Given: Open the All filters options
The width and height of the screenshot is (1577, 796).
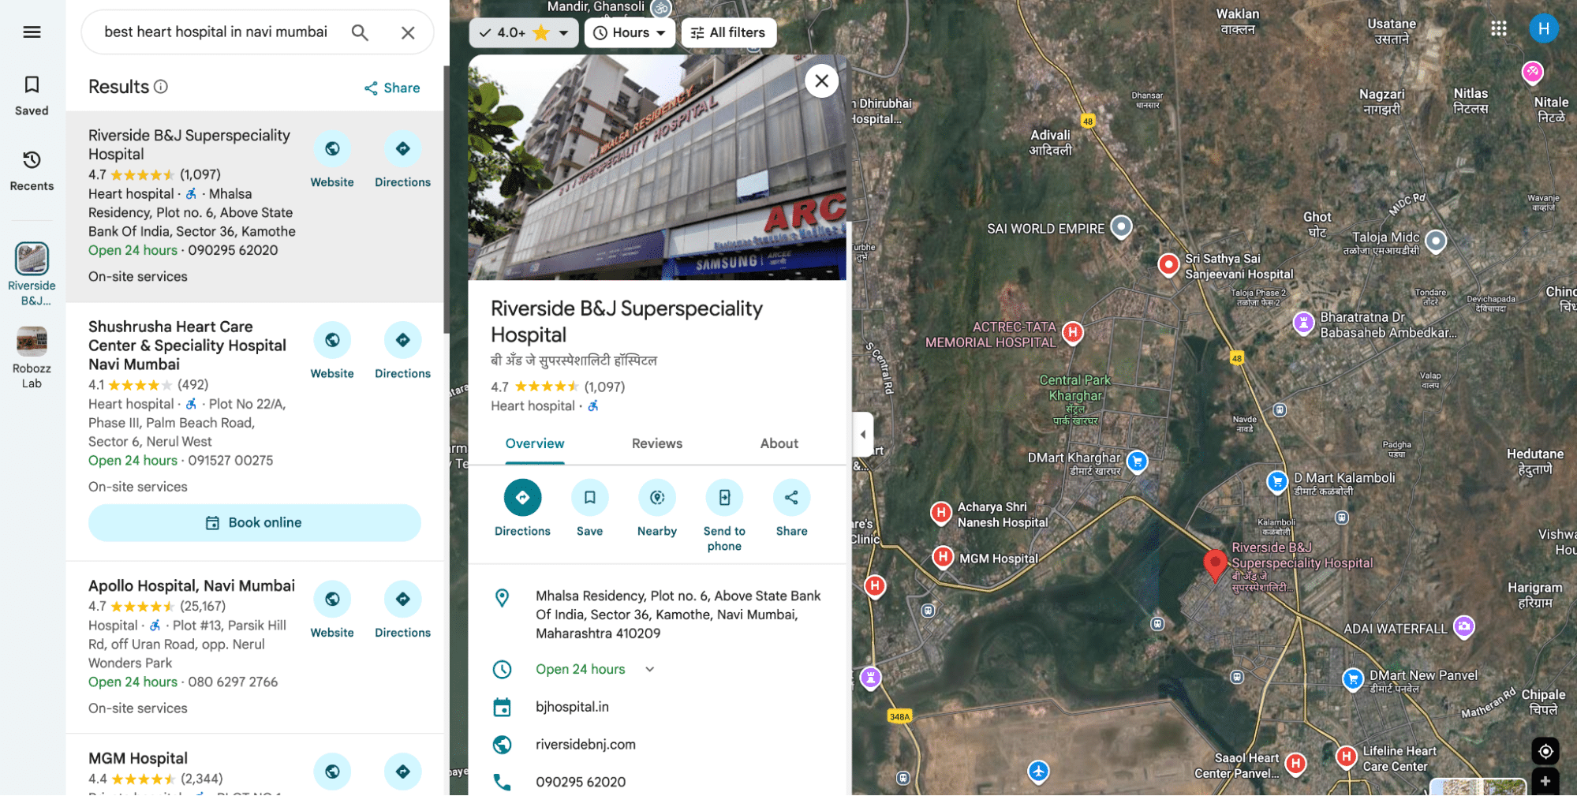Looking at the screenshot, I should tap(728, 33).
